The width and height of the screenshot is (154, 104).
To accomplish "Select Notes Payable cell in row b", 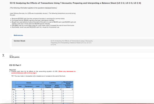I will pyautogui.click(x=57, y=94).
